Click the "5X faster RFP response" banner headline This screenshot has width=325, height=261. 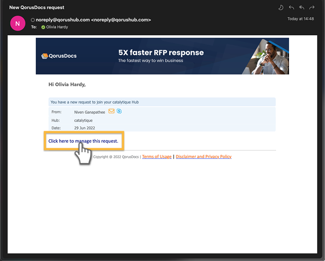(x=161, y=53)
